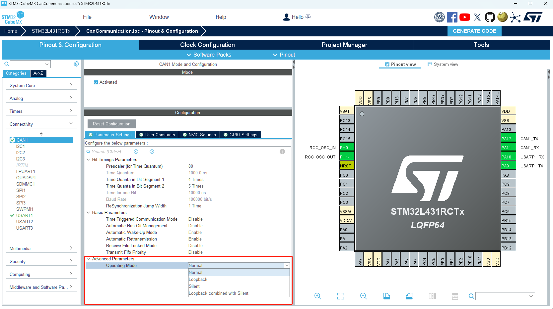This screenshot has width=553, height=309.
Task: Open the NVIC Settings tab
Action: (x=199, y=135)
